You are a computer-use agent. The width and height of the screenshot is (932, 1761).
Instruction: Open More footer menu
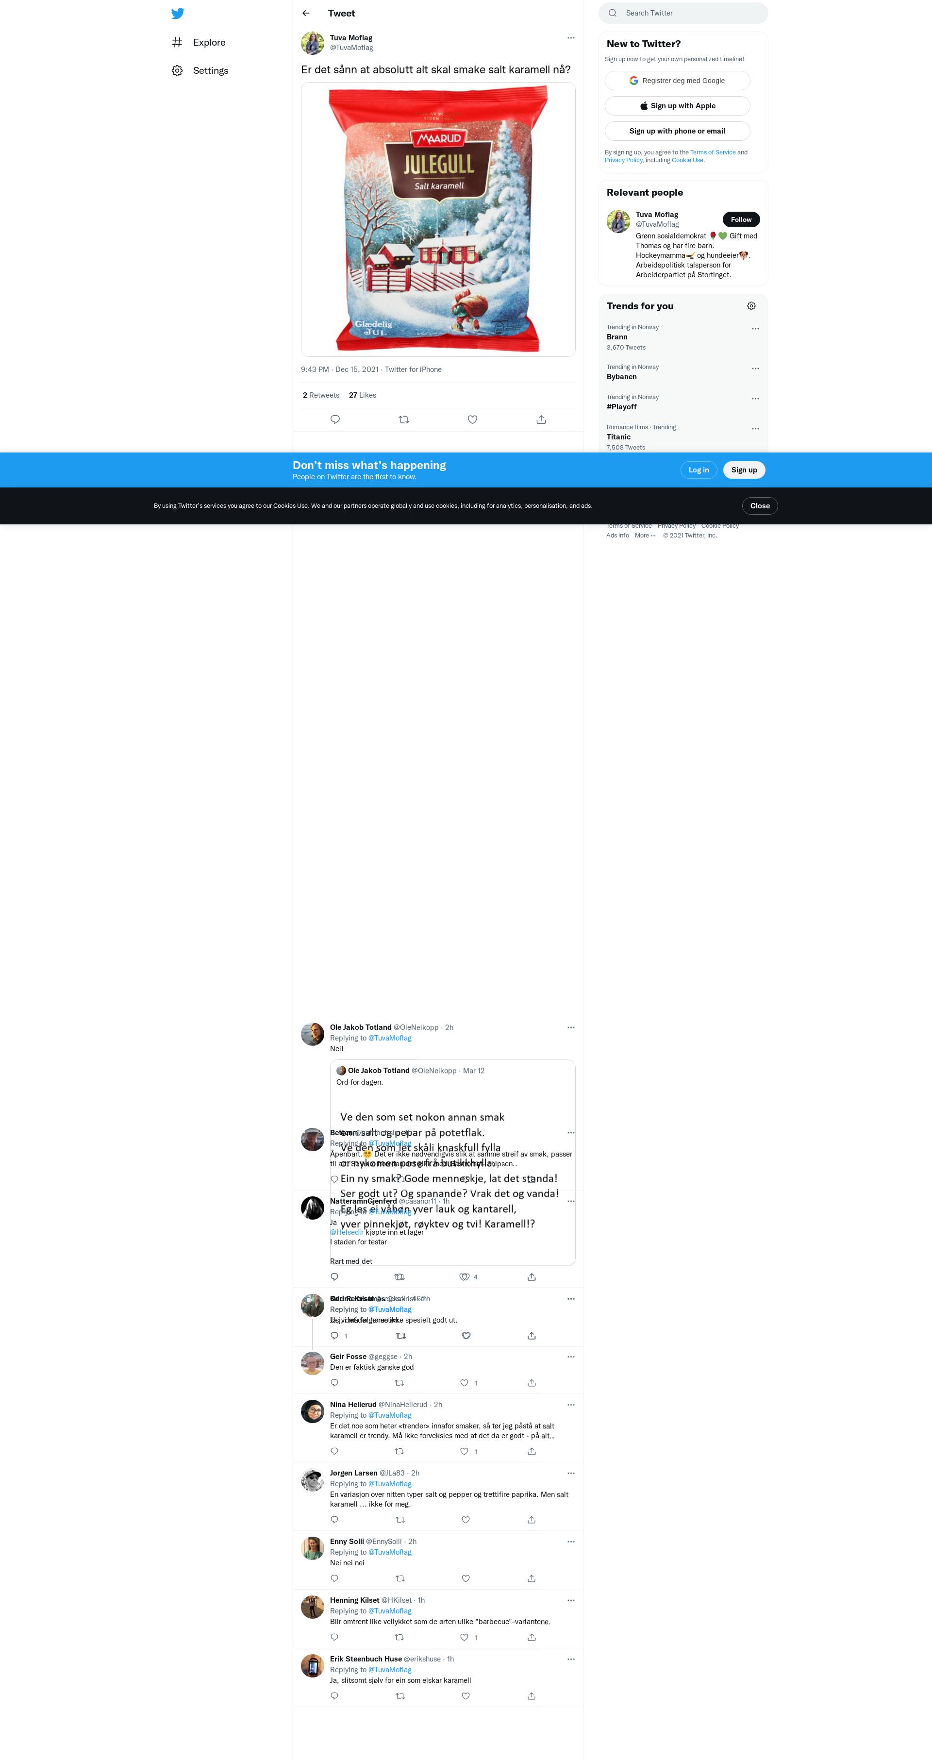click(x=645, y=535)
